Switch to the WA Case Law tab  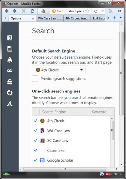[50, 18]
